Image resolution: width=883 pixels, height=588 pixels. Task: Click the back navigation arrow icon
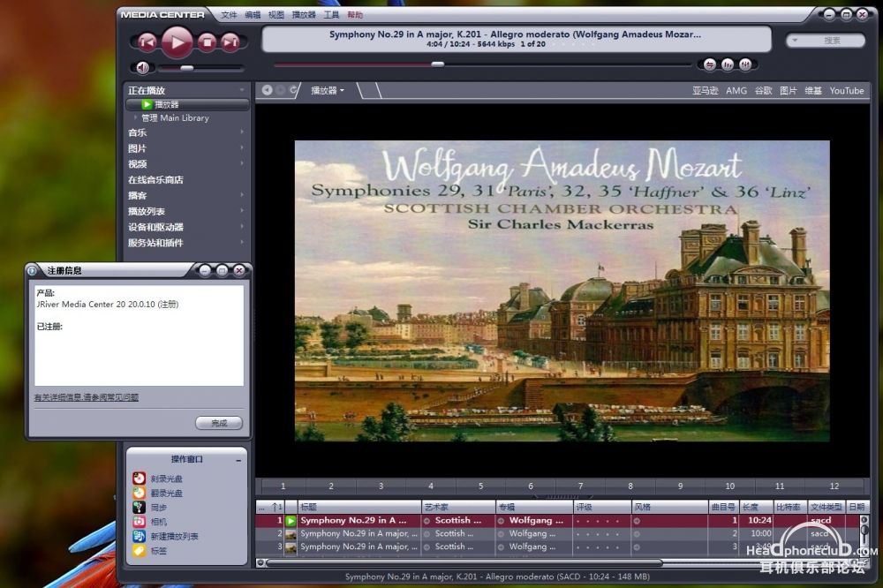268,90
